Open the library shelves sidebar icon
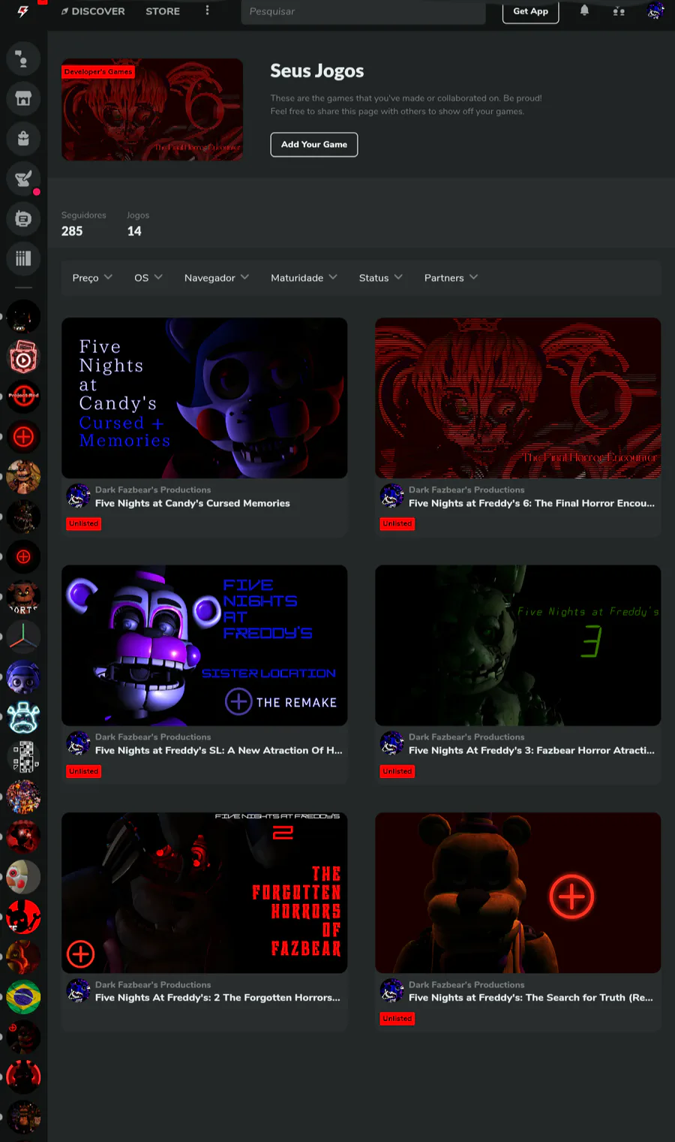Screen dimensions: 675x1142 (23, 258)
